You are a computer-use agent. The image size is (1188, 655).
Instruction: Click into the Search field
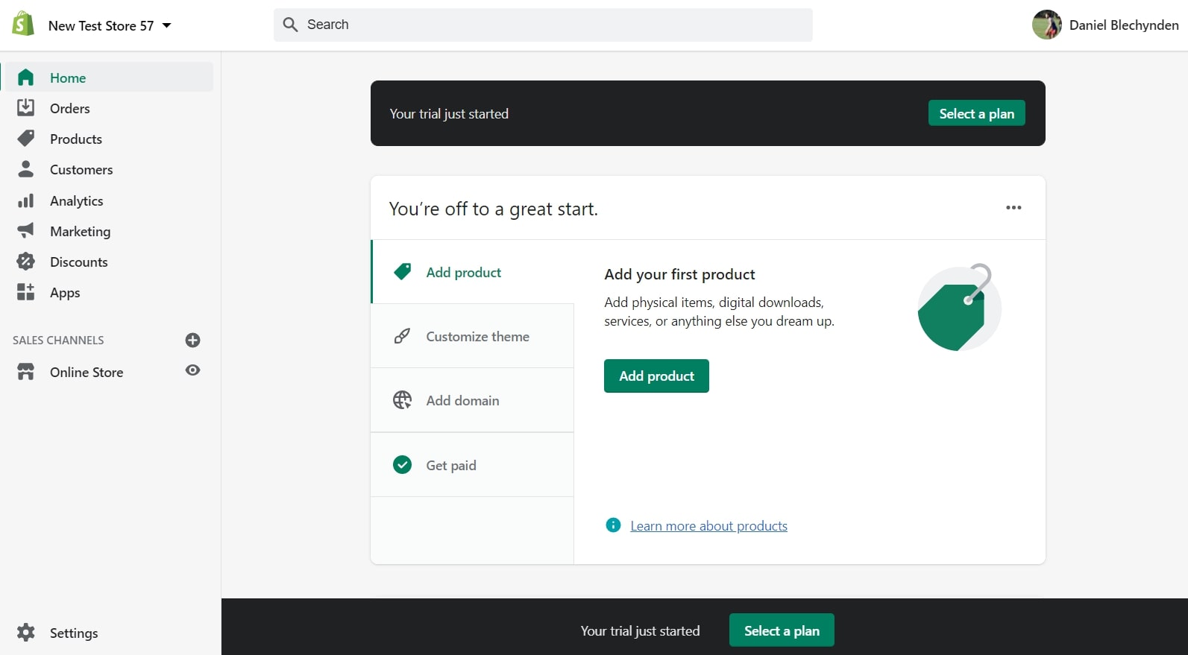point(543,25)
